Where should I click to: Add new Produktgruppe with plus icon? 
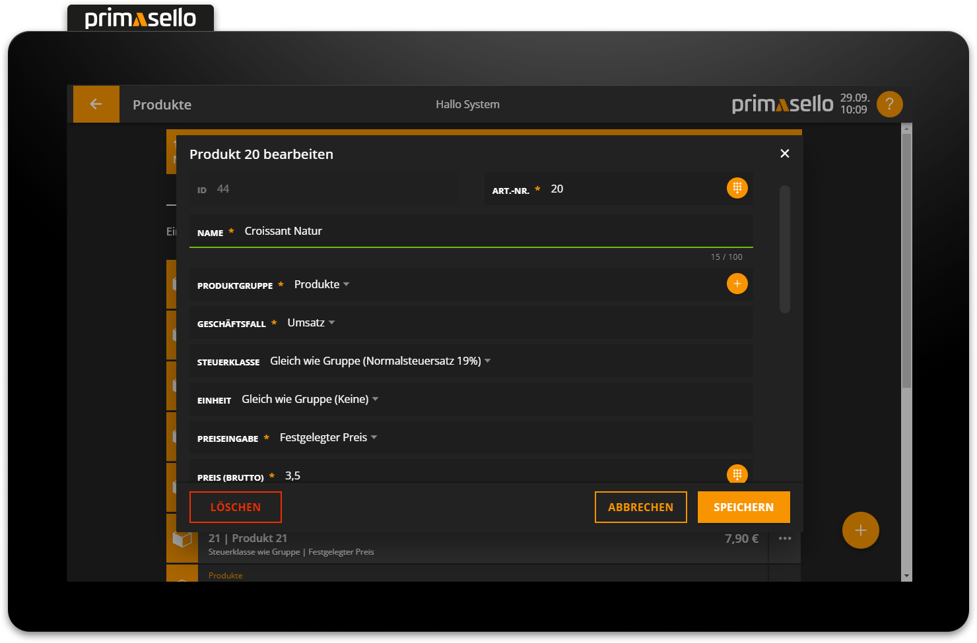tap(737, 284)
